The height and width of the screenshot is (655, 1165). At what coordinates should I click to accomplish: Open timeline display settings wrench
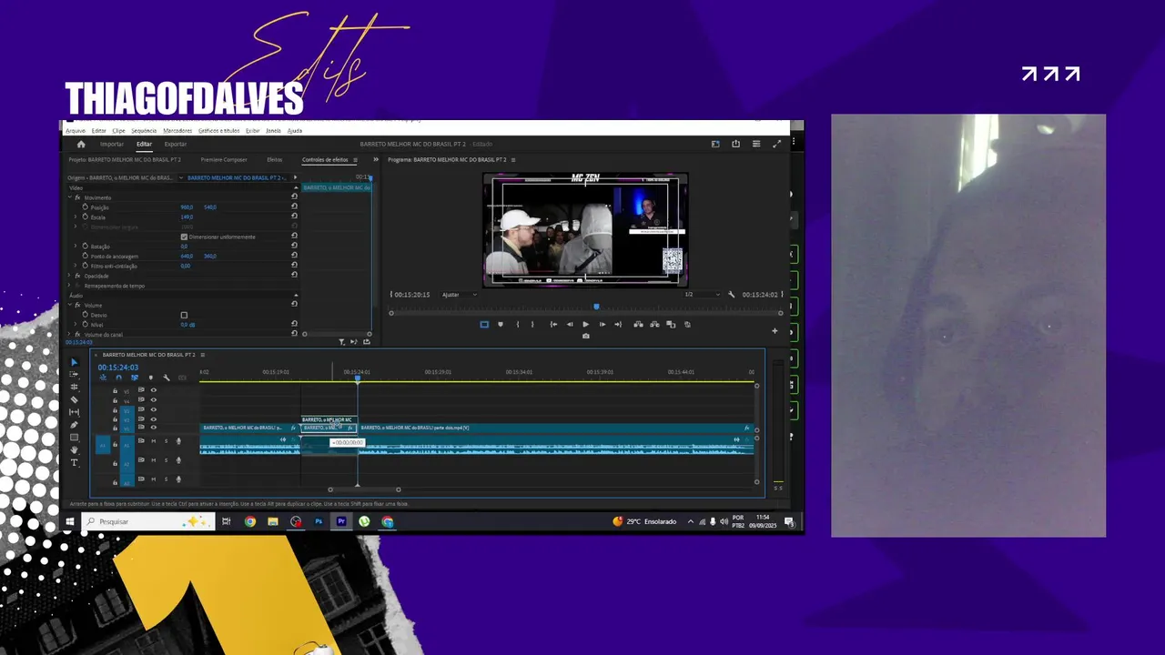click(167, 378)
